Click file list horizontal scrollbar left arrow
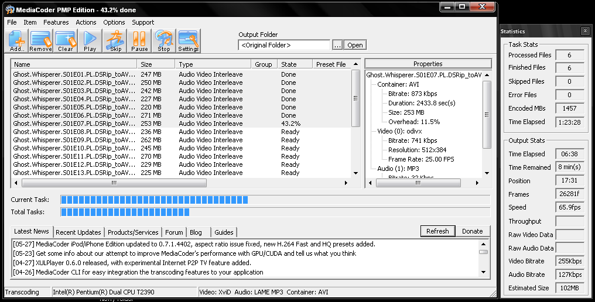The height and width of the screenshot is (302, 595). point(16,183)
